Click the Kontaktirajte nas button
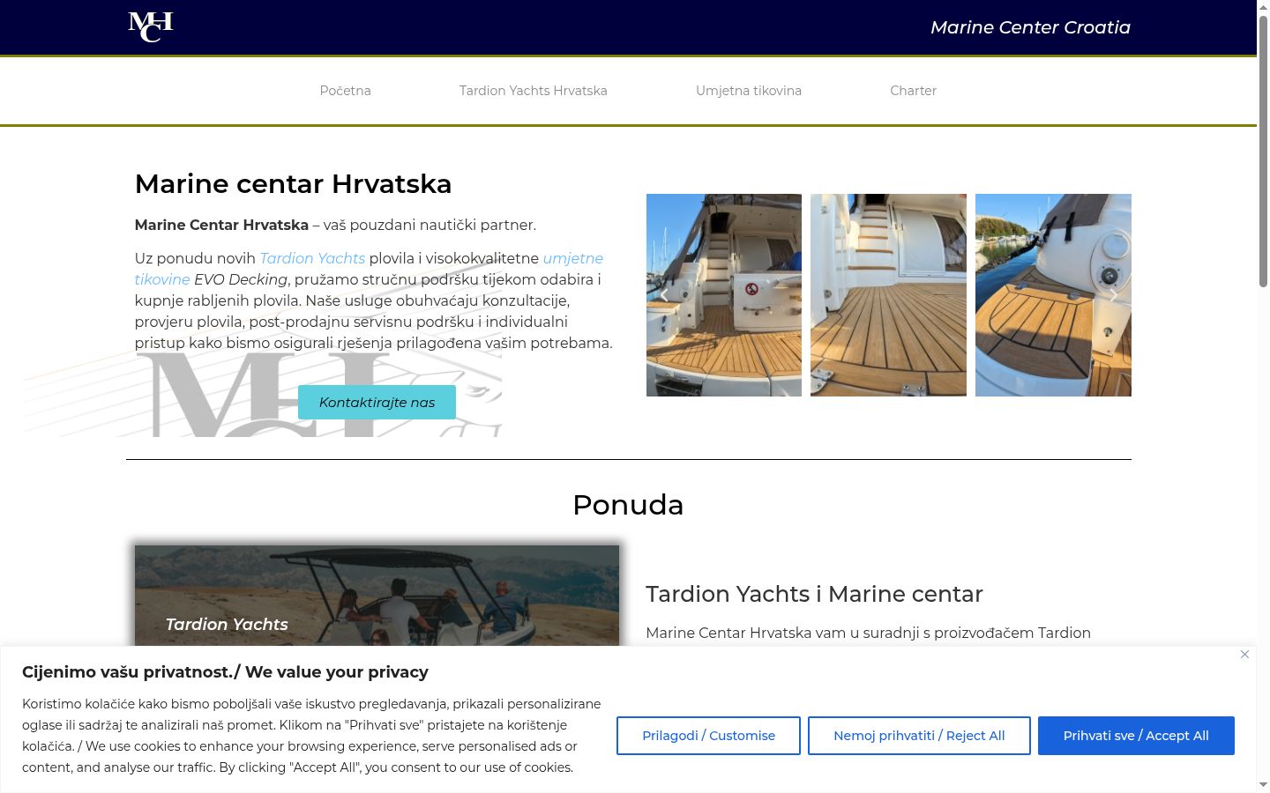Screen dimensions: 1270x793 click(377, 403)
